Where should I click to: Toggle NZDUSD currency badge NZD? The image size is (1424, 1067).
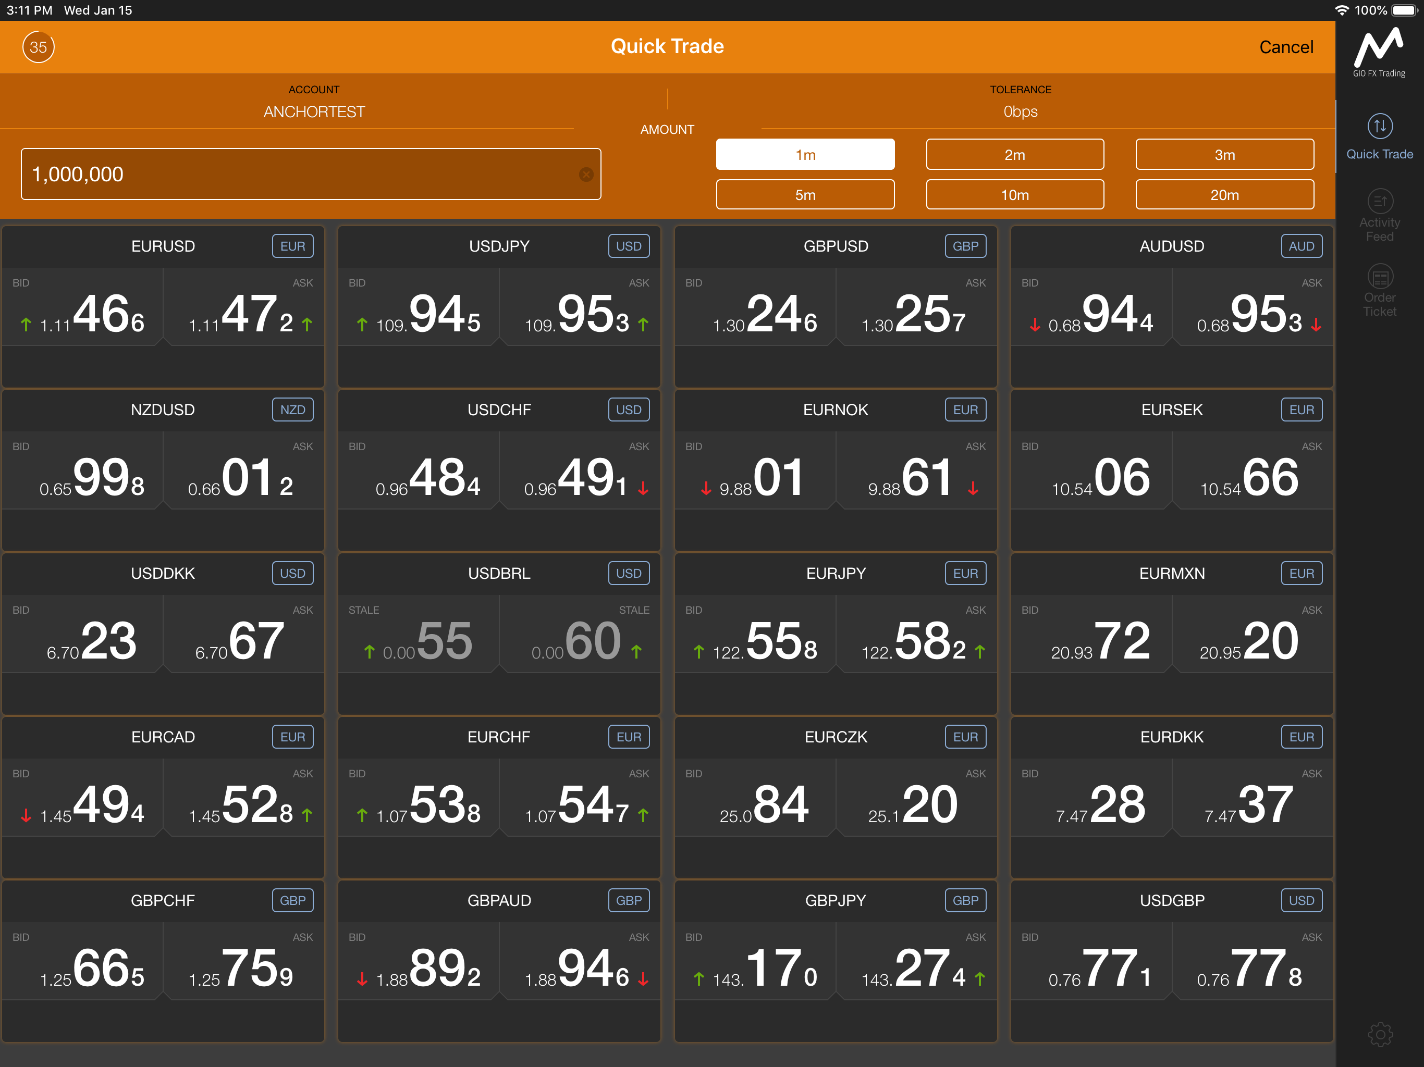coord(293,410)
